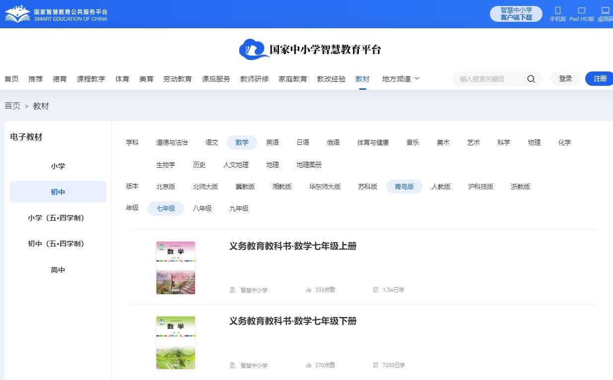Open title 义务教育教科书·数学七年级下册
Screen dimensions: 613x380
(x=293, y=321)
